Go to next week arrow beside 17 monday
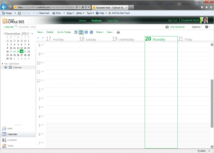The image size is (214, 153). (x=43, y=38)
